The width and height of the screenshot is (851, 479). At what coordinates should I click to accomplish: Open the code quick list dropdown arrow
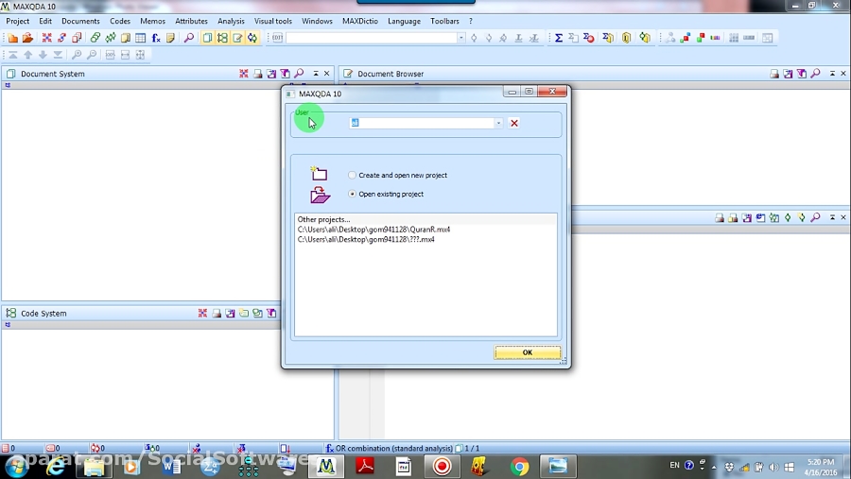[x=460, y=38]
